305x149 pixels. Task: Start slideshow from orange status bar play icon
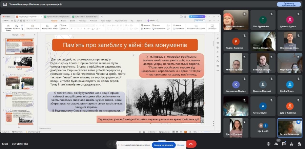coord(186,132)
